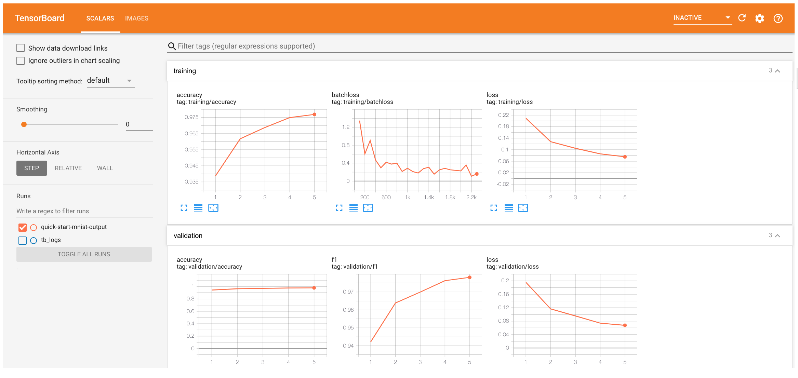Check Ignore outliers in chart scaling

pos(21,61)
